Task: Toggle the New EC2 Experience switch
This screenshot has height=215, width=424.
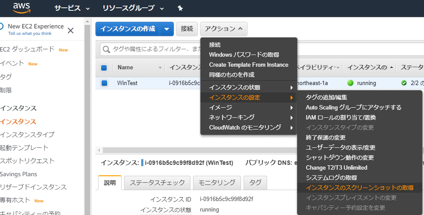Action: pyautogui.click(x=1, y=26)
